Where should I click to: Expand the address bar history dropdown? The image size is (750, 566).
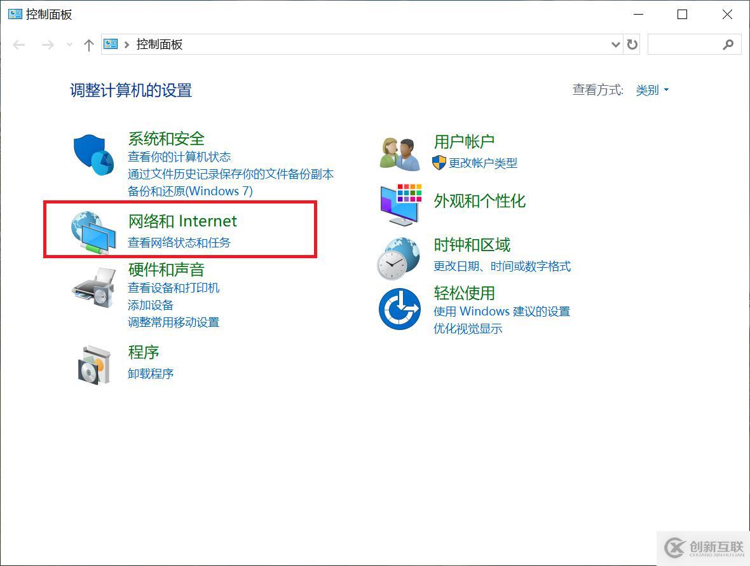615,45
